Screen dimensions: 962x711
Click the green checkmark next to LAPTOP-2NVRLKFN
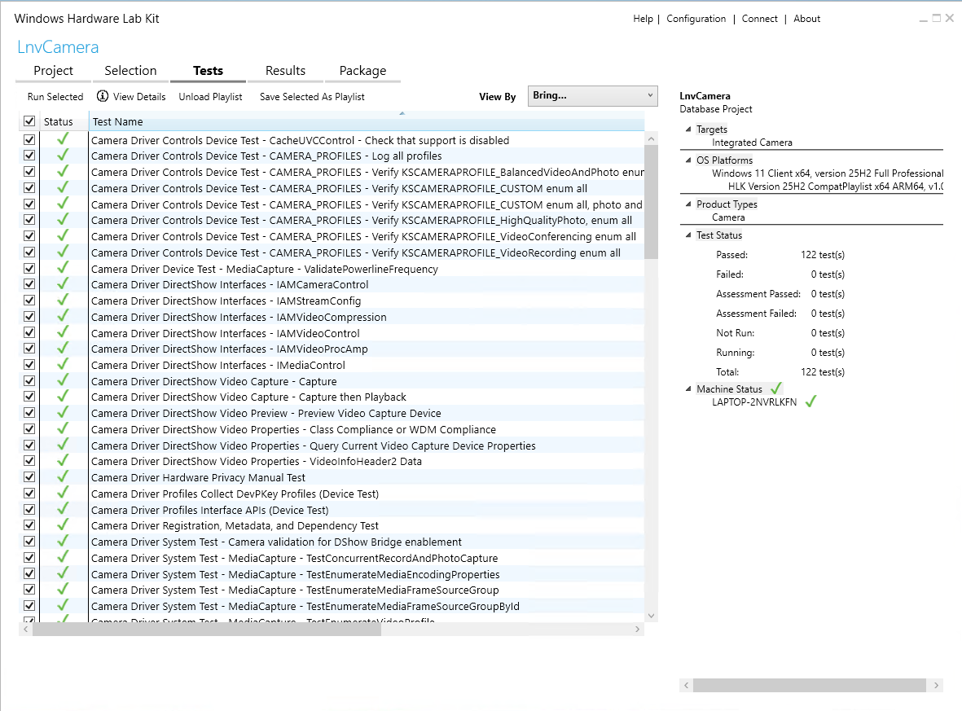pos(810,402)
